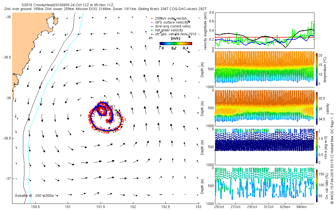Click the 'velocity magnitude (m/s)' axis label
Viewport: 336px width, 210px height.
tap(206, 31)
